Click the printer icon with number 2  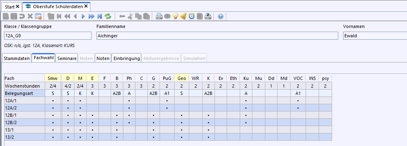pyautogui.click(x=208, y=16)
